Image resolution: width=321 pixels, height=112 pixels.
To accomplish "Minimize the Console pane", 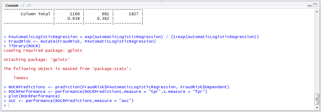I will 310,6.
